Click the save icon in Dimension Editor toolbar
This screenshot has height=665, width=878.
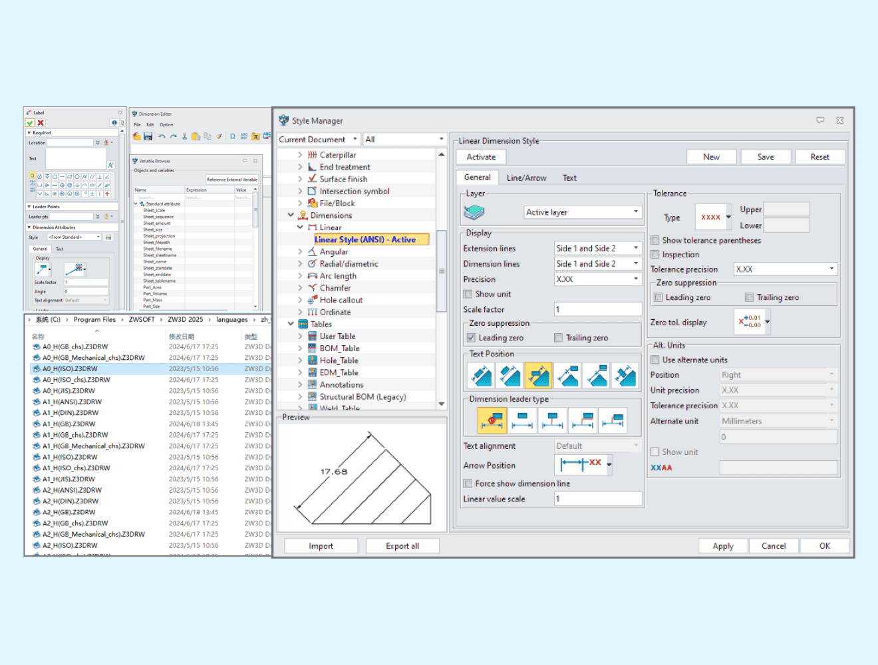point(148,136)
